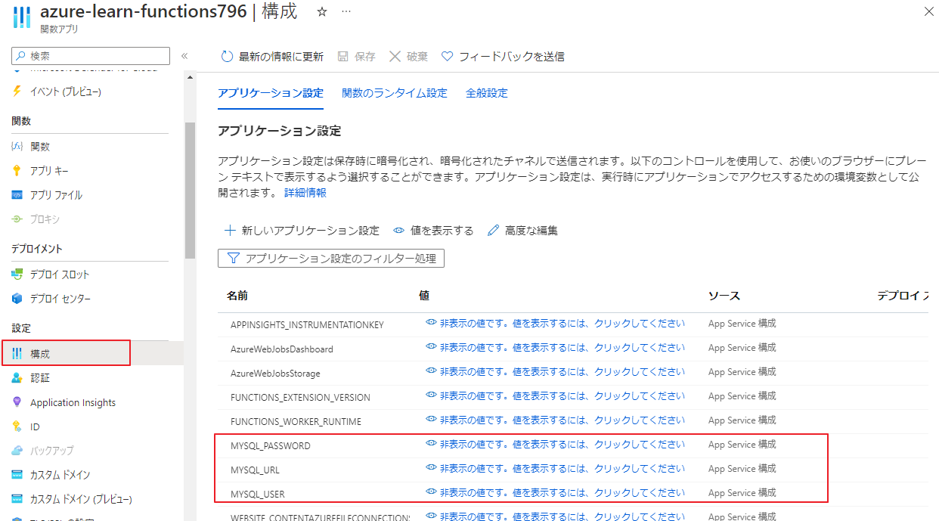Click the cloud icon beside バックアップ
This screenshot has height=521, width=939.
click(x=17, y=451)
